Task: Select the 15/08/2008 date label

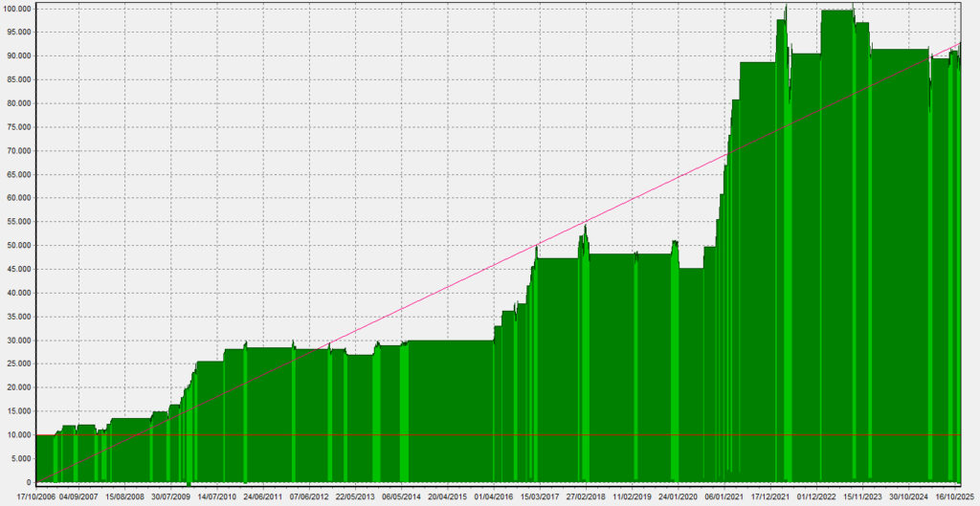Action: (125, 497)
